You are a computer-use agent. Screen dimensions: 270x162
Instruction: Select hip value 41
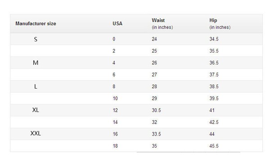(212, 110)
